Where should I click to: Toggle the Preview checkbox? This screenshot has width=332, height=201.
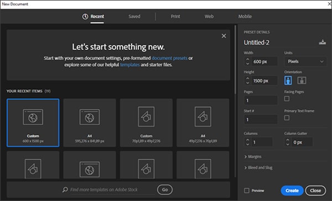click(x=247, y=190)
